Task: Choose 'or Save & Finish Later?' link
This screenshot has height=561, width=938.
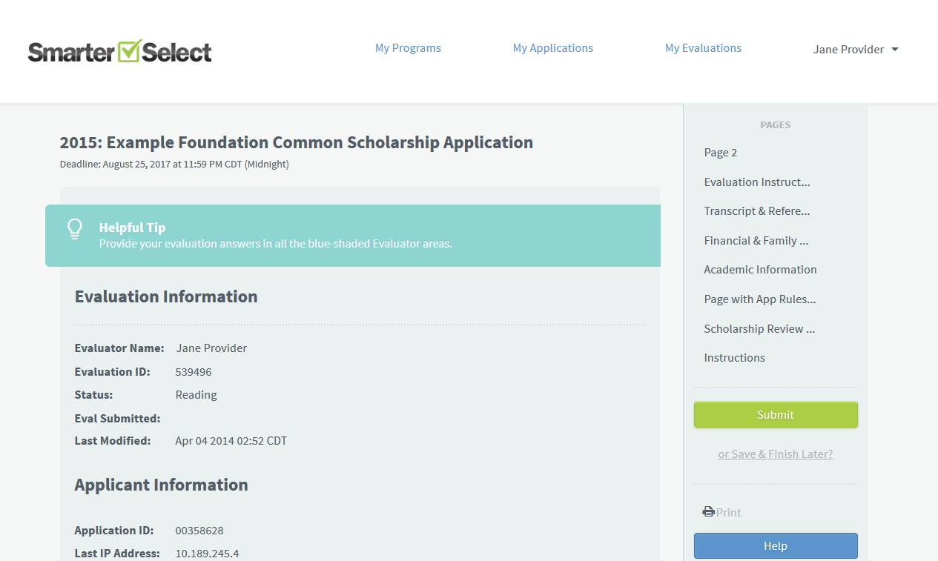Action: (x=775, y=454)
